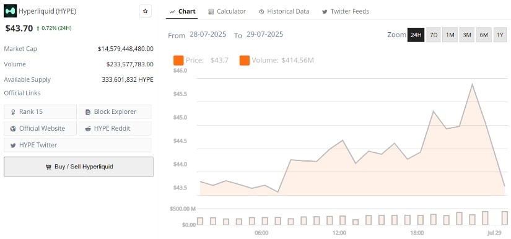Click the price chart peak near $45.8
The height and width of the screenshot is (239, 511).
[472, 84]
